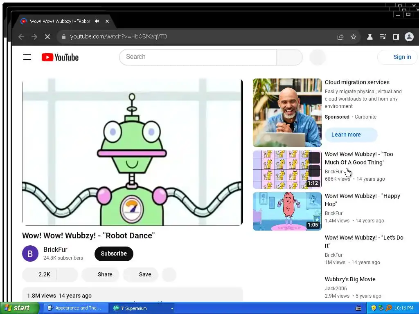This screenshot has height=314, width=419.
Task: Select the Wow! Wow! Wubbzy! browser tab
Action: click(64, 21)
